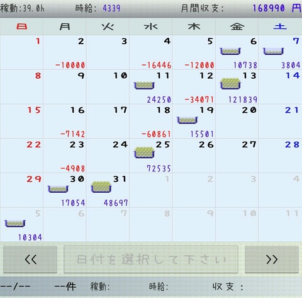Select greyed next-month day 1 cell
Viewport: 302px width, 298px height.
(x=151, y=190)
